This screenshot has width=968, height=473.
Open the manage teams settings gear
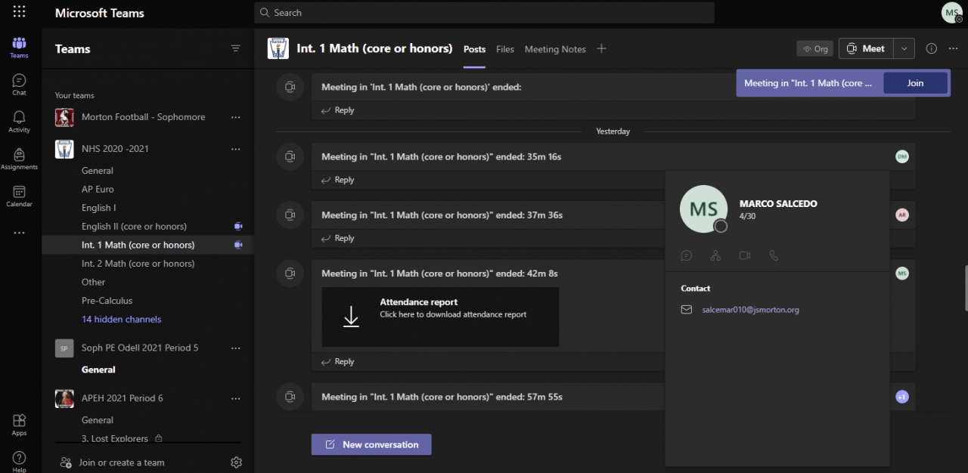point(236,462)
